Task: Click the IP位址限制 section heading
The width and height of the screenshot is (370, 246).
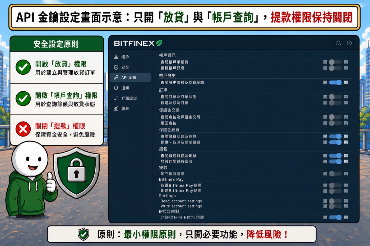Action: (x=169, y=211)
